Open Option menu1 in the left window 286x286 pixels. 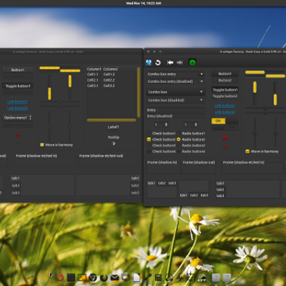coord(18,118)
